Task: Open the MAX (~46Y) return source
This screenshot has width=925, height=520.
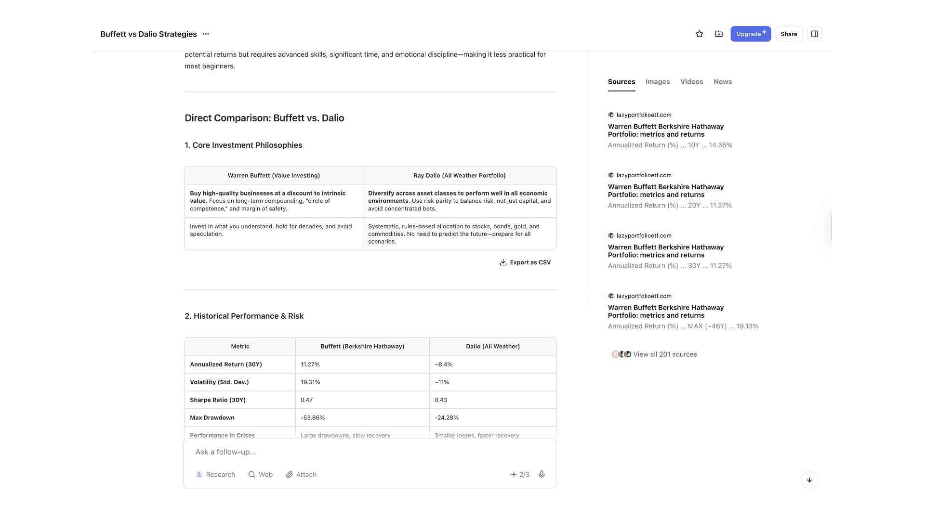Action: point(665,312)
